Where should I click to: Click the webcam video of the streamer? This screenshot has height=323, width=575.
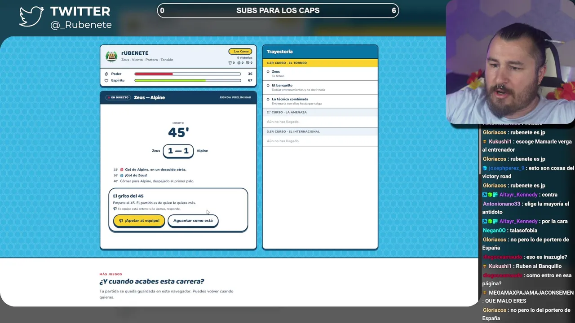pyautogui.click(x=510, y=62)
